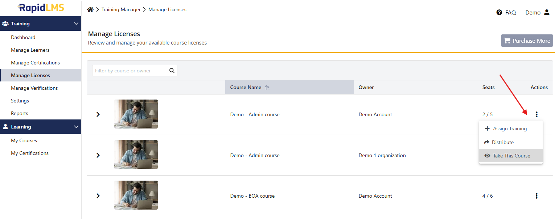Open actions menu for Demo - BOA course
Viewport: 555px width, 219px height.
(536, 196)
